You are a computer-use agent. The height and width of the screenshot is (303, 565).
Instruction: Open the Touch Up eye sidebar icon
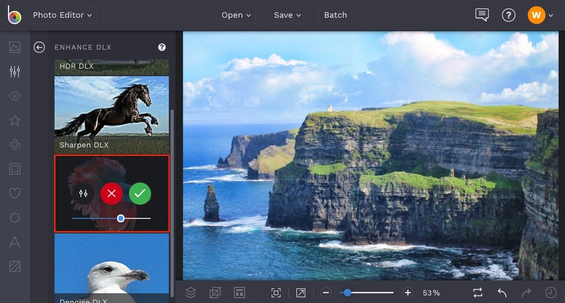15,96
